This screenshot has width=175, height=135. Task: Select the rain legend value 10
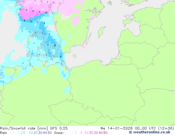(x=31, y=133)
